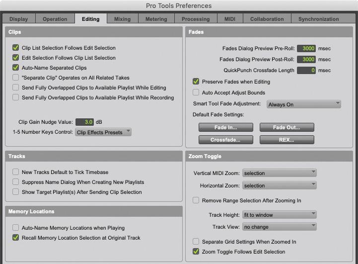Viewport: 358px width, 264px height.
Task: Click the Fades Dialog Preview Post-Roll field
Action: point(306,60)
